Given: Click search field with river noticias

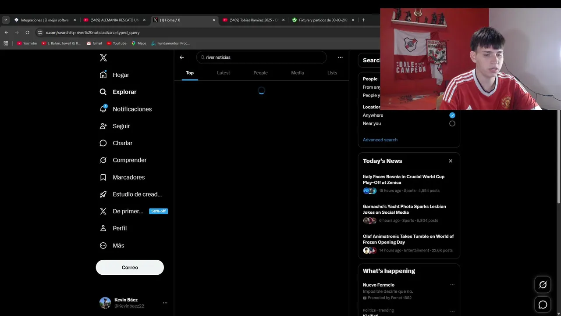Looking at the screenshot, I should 262,57.
